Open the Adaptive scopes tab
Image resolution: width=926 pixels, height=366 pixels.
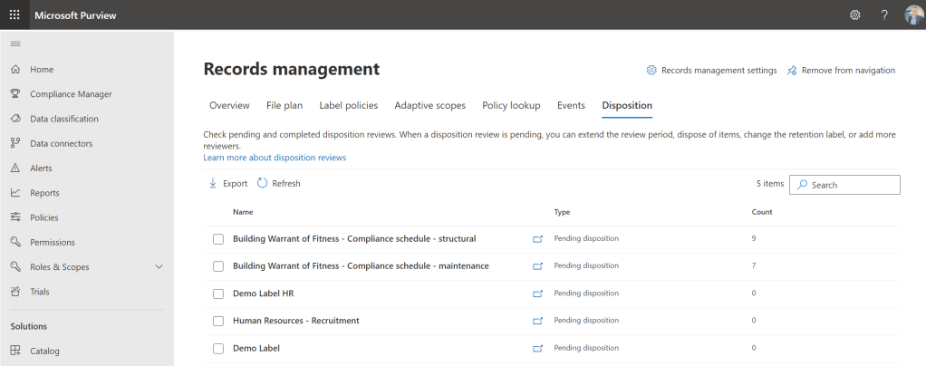429,106
